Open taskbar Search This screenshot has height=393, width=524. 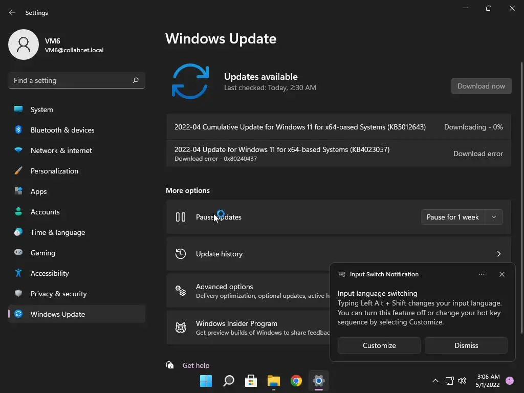click(229, 381)
